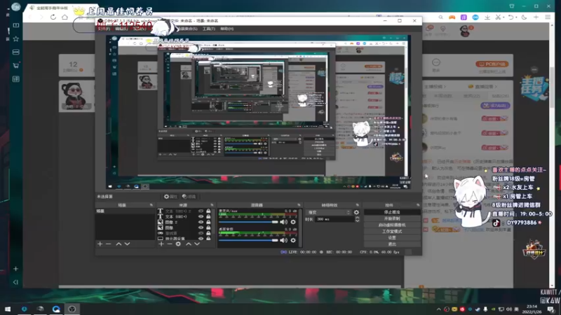Image resolution: width=561 pixels, height=315 pixels.
Task: Open the transition properties gear icon
Action: (x=356, y=213)
